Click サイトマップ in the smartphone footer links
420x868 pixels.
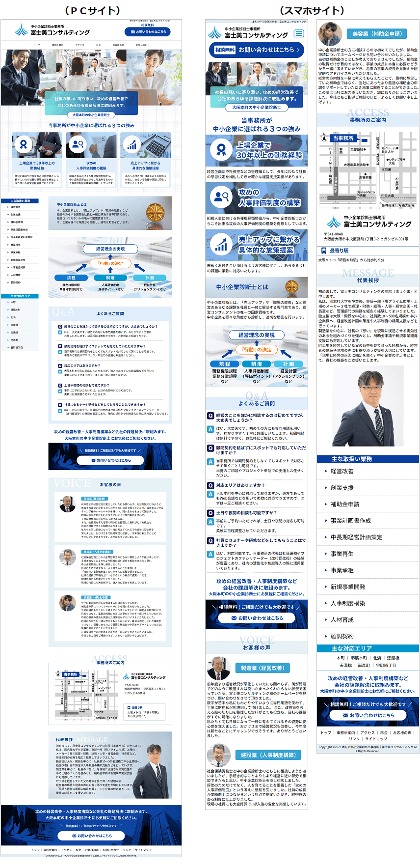coord(375,738)
